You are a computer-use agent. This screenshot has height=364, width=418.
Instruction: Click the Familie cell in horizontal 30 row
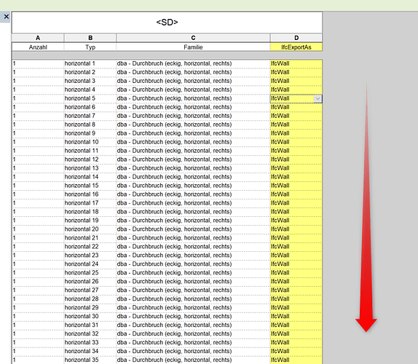point(193,316)
